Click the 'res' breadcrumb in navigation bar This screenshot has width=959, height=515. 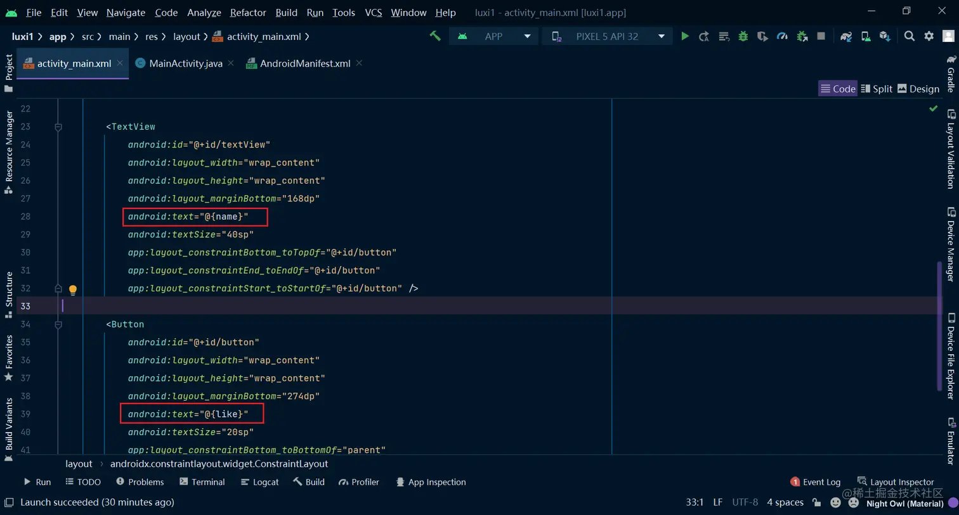(x=152, y=37)
